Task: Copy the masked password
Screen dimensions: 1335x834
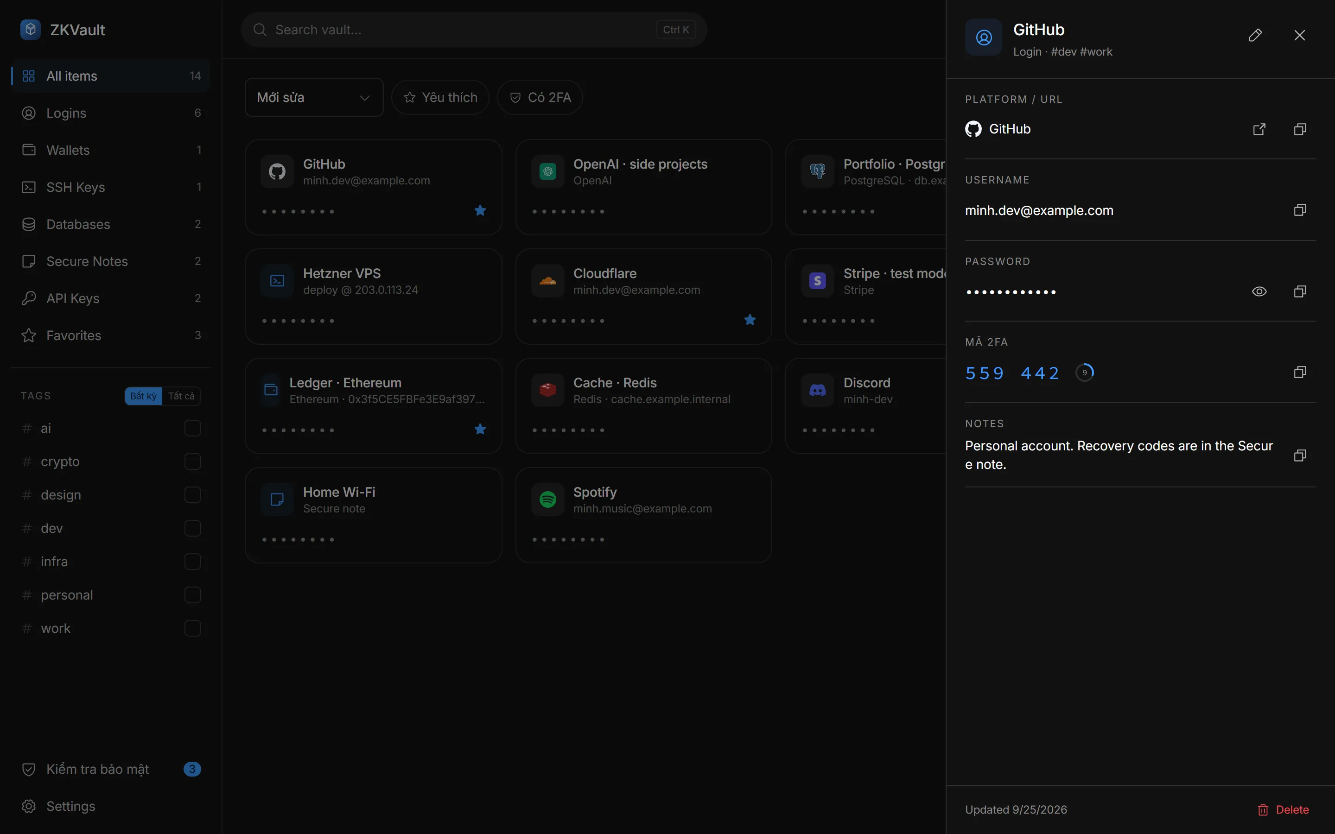Action: point(1300,291)
